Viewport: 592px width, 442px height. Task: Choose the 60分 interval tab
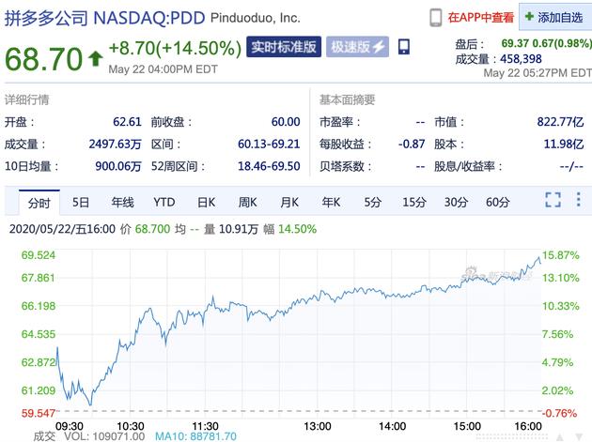pos(497,203)
